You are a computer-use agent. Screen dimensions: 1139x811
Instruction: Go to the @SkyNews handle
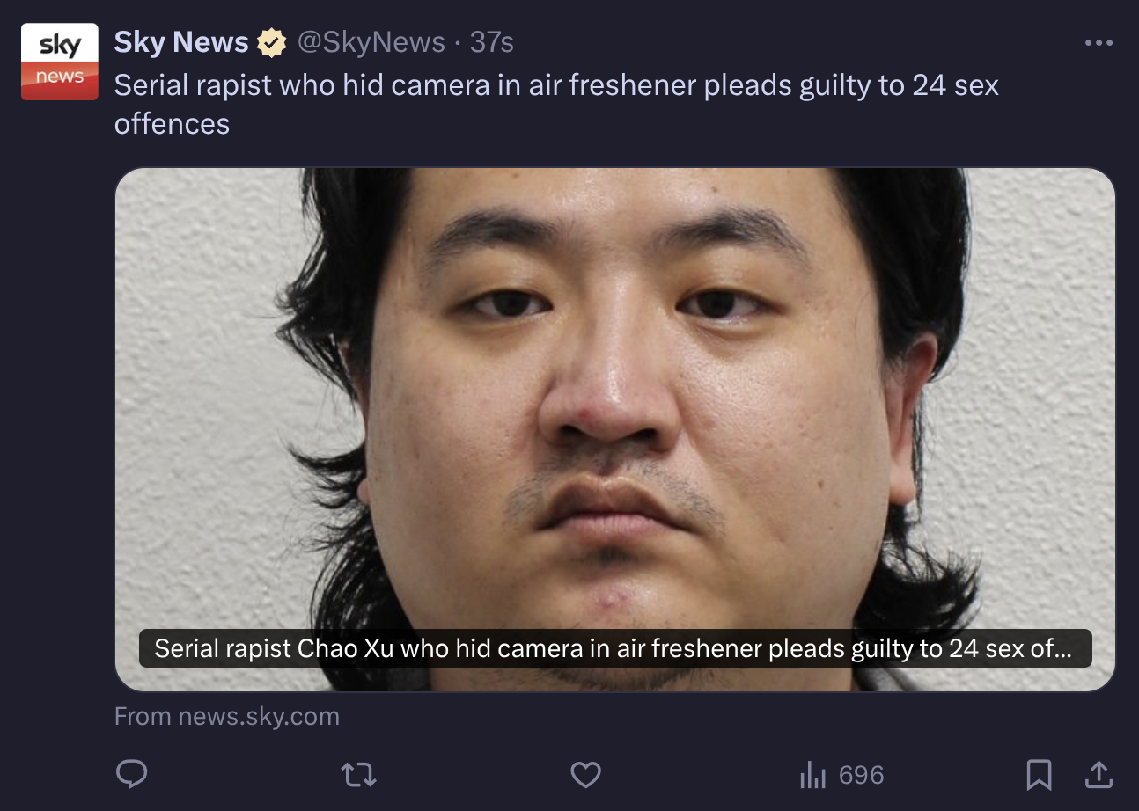(371, 42)
